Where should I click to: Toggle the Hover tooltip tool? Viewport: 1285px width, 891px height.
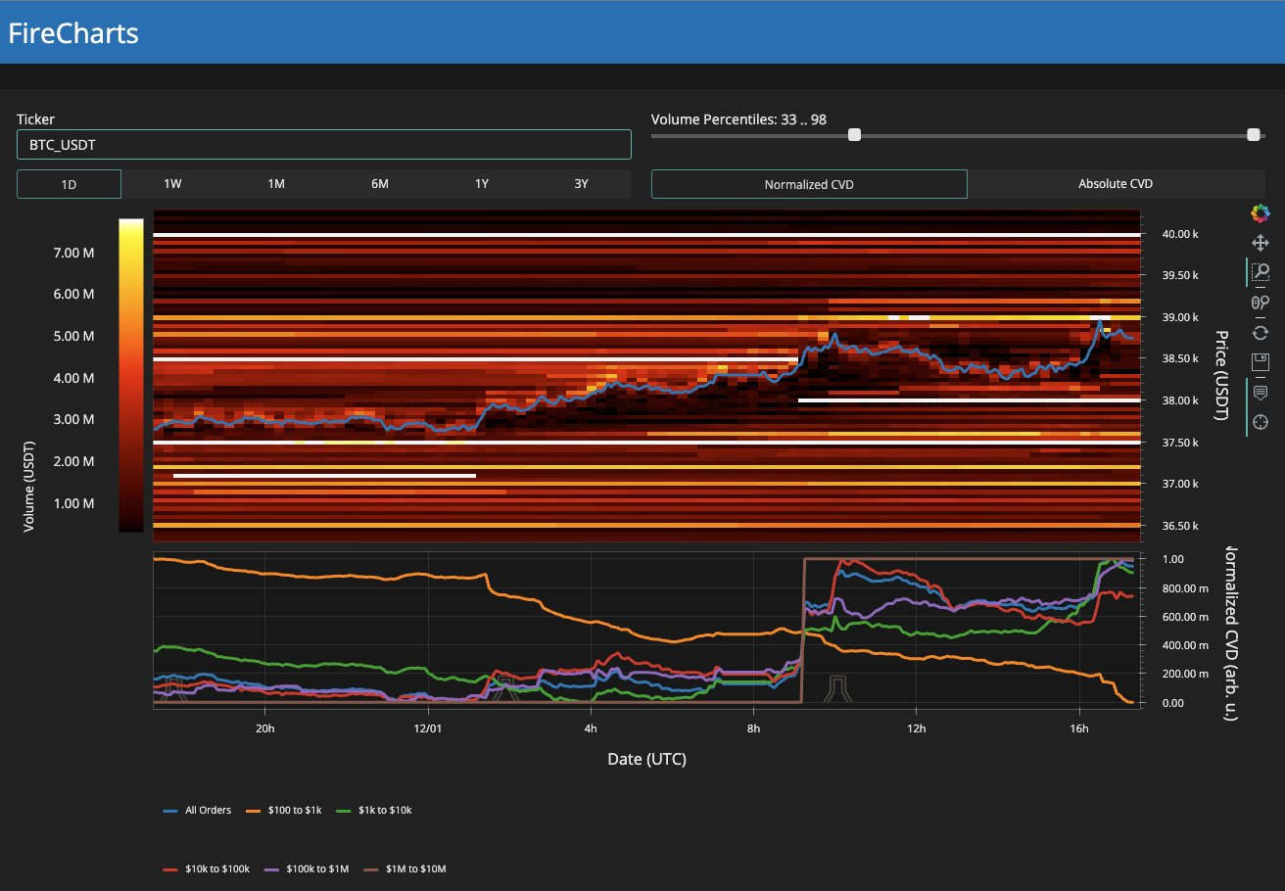tap(1260, 392)
